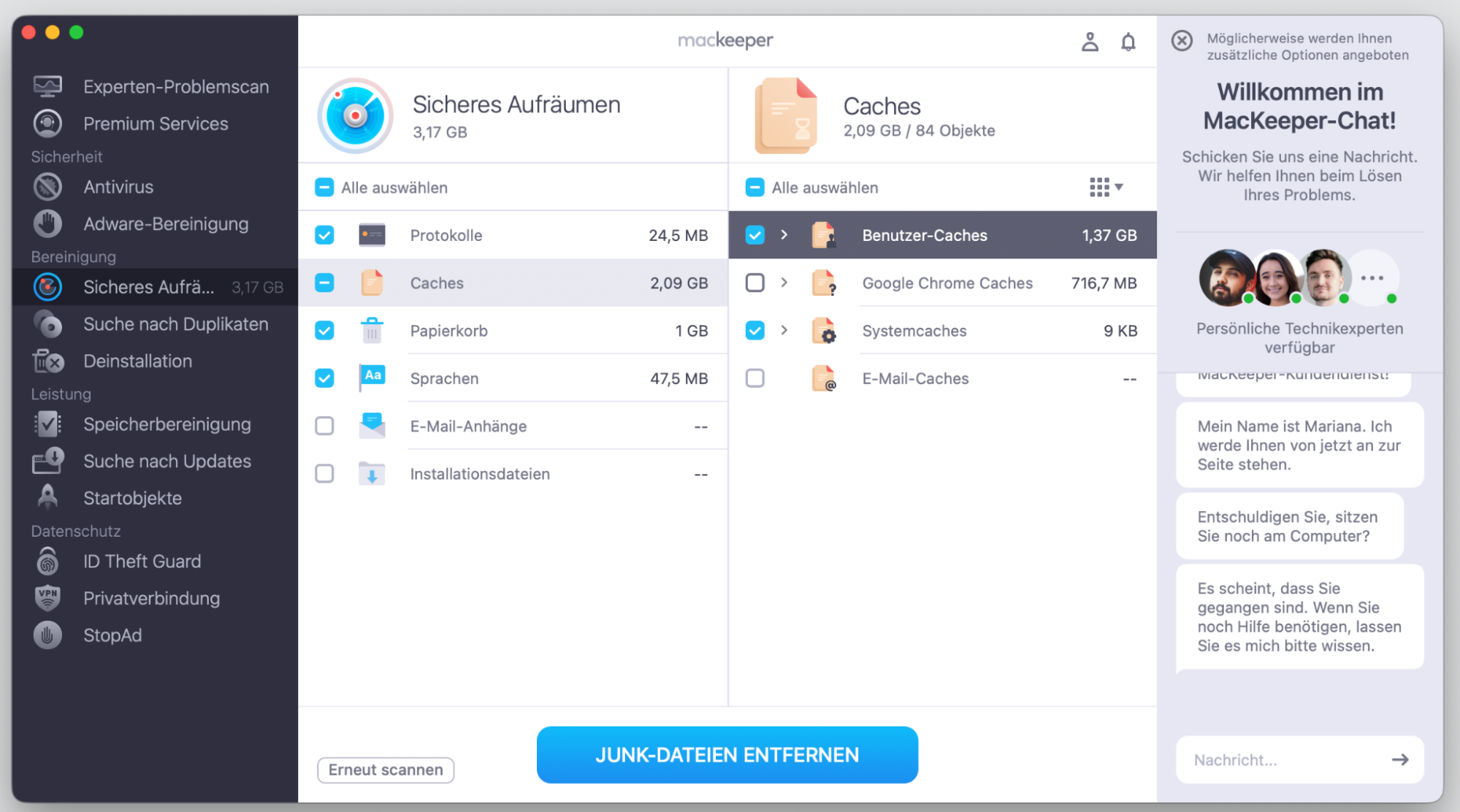Click the Privatverbindung VPN shield icon

[x=47, y=598]
